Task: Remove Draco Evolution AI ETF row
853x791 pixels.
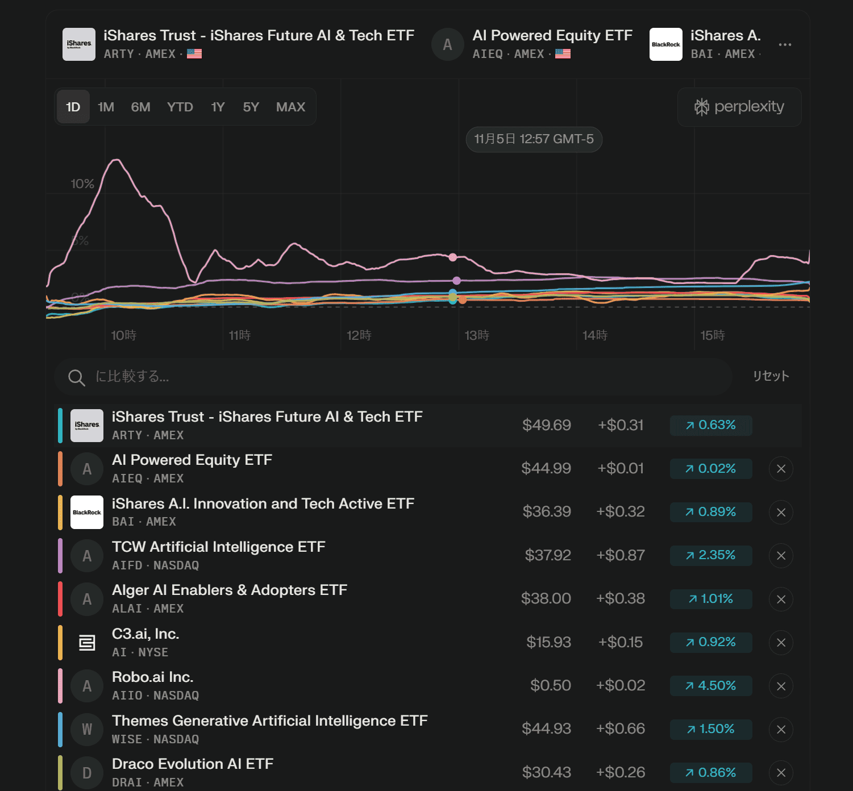Action: [x=781, y=772]
